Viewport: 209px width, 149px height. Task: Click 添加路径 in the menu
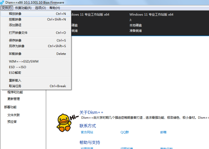click(x=15, y=25)
